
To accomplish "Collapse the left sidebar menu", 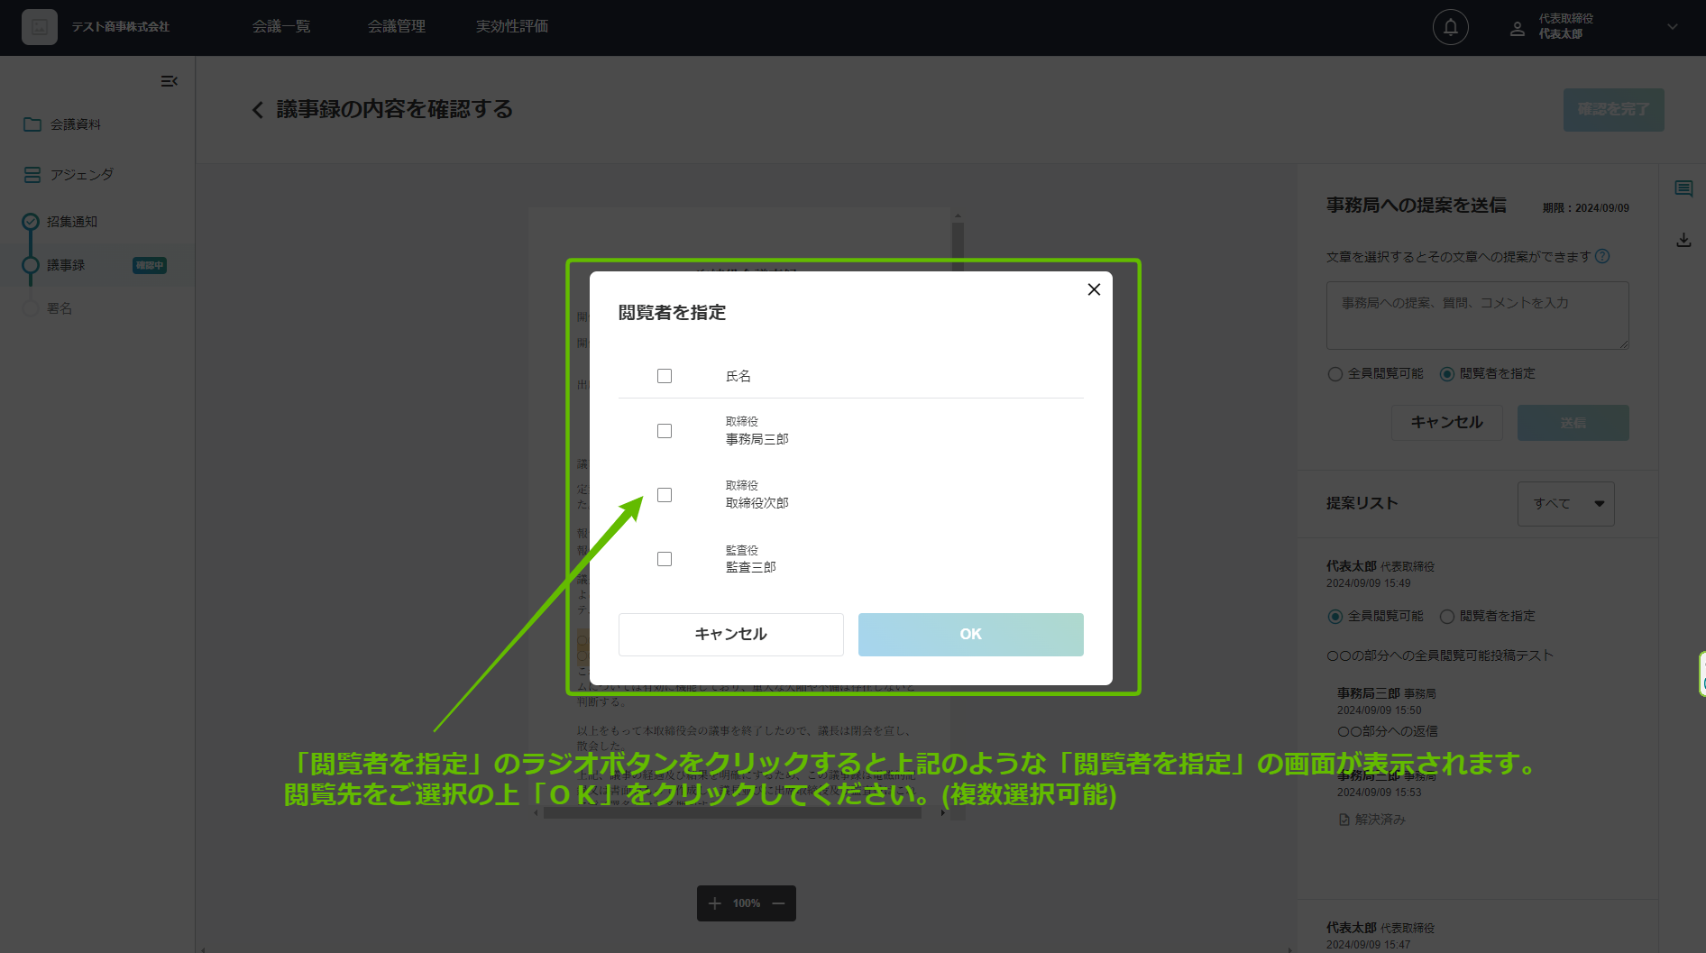I will (169, 81).
